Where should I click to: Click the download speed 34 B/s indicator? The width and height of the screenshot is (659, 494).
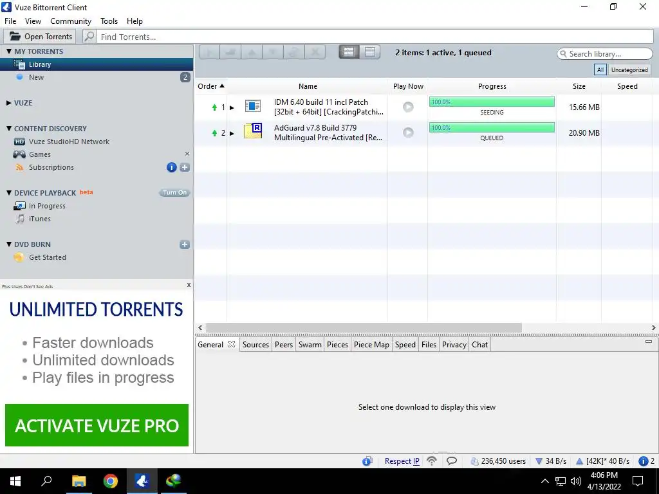click(551, 461)
